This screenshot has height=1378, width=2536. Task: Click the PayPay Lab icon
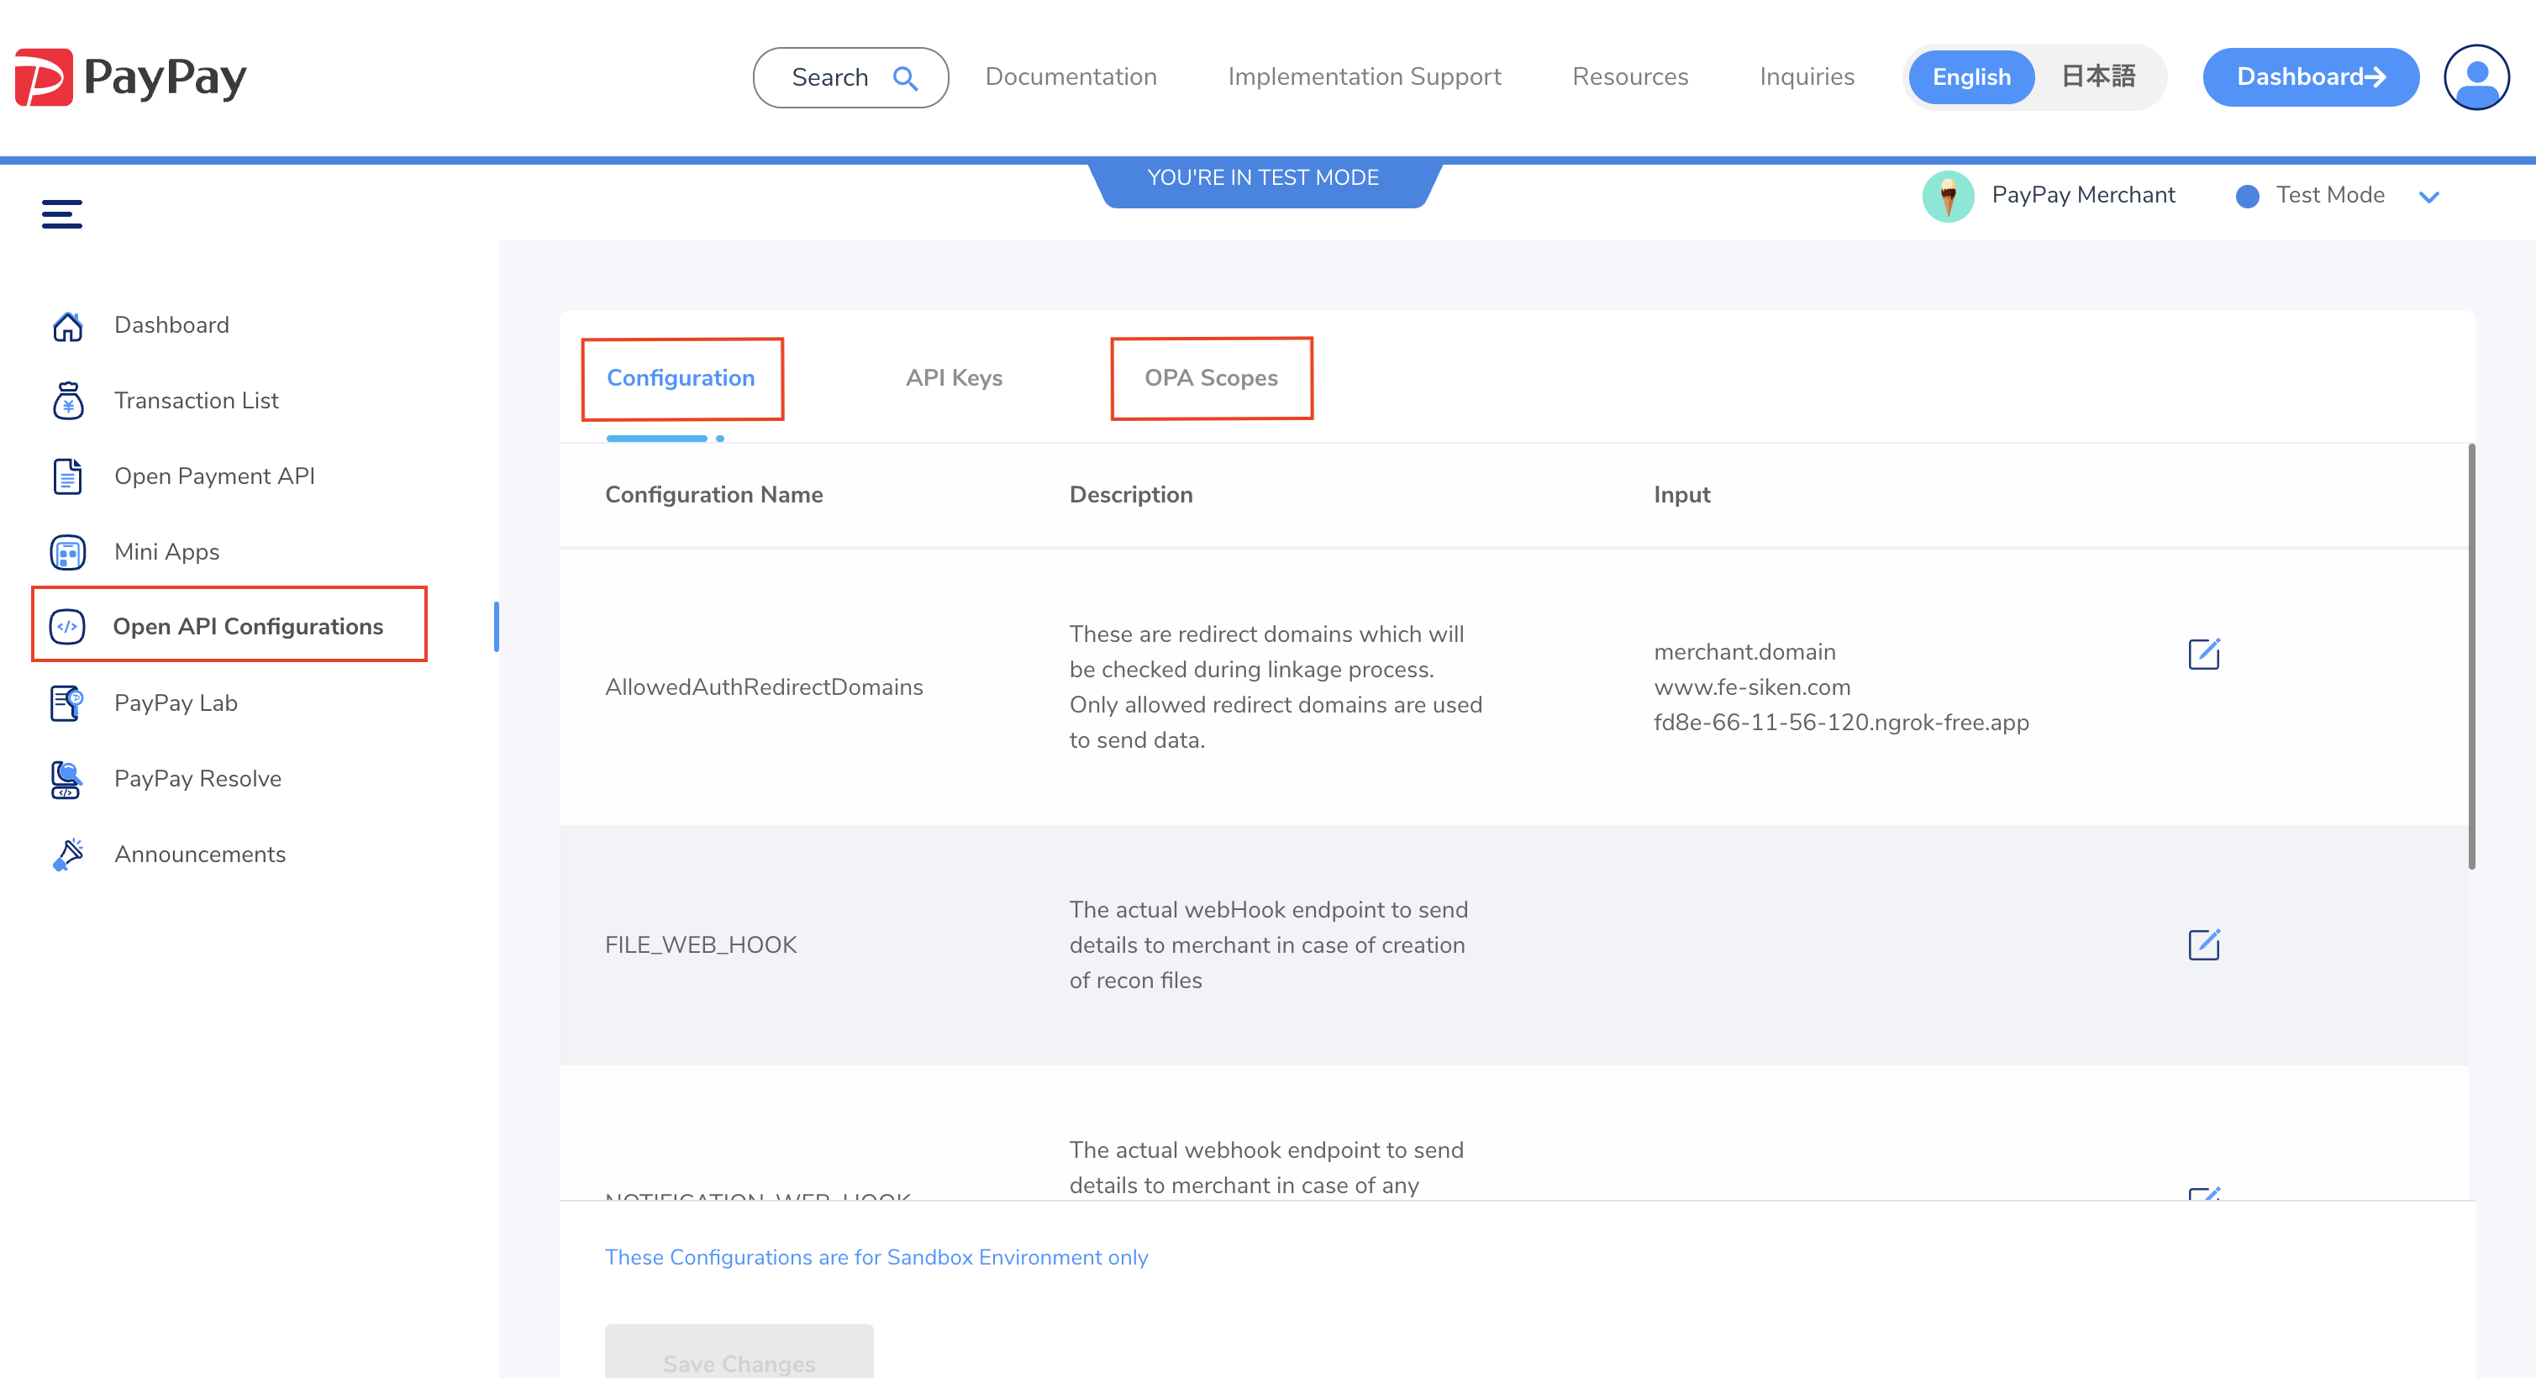coord(68,704)
